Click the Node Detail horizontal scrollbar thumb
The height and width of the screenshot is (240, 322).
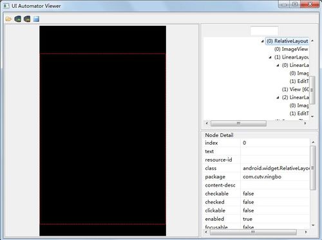click(253, 232)
